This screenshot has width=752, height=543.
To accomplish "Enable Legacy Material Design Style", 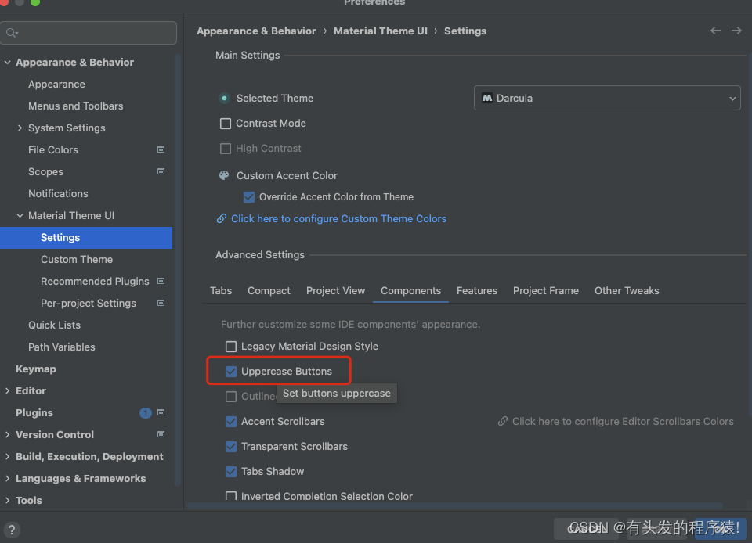I will (231, 346).
